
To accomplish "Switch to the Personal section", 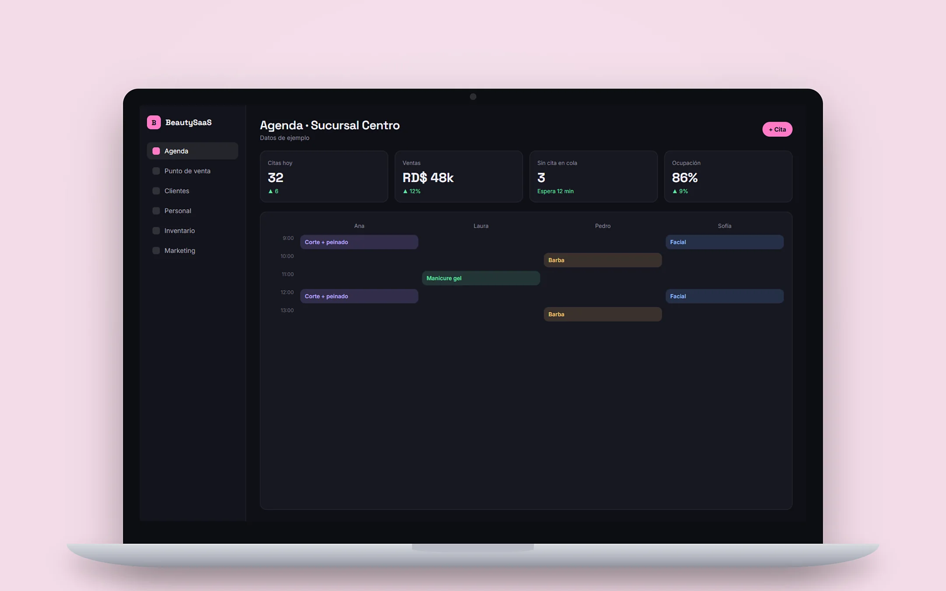I will tap(192, 211).
